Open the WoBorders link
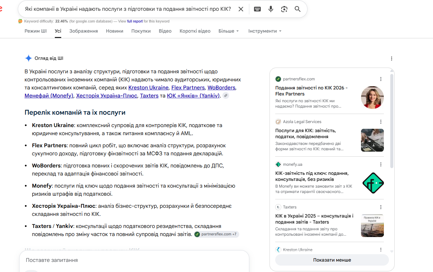 (x=221, y=87)
